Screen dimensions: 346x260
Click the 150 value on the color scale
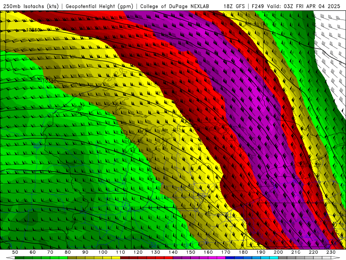point(191,252)
